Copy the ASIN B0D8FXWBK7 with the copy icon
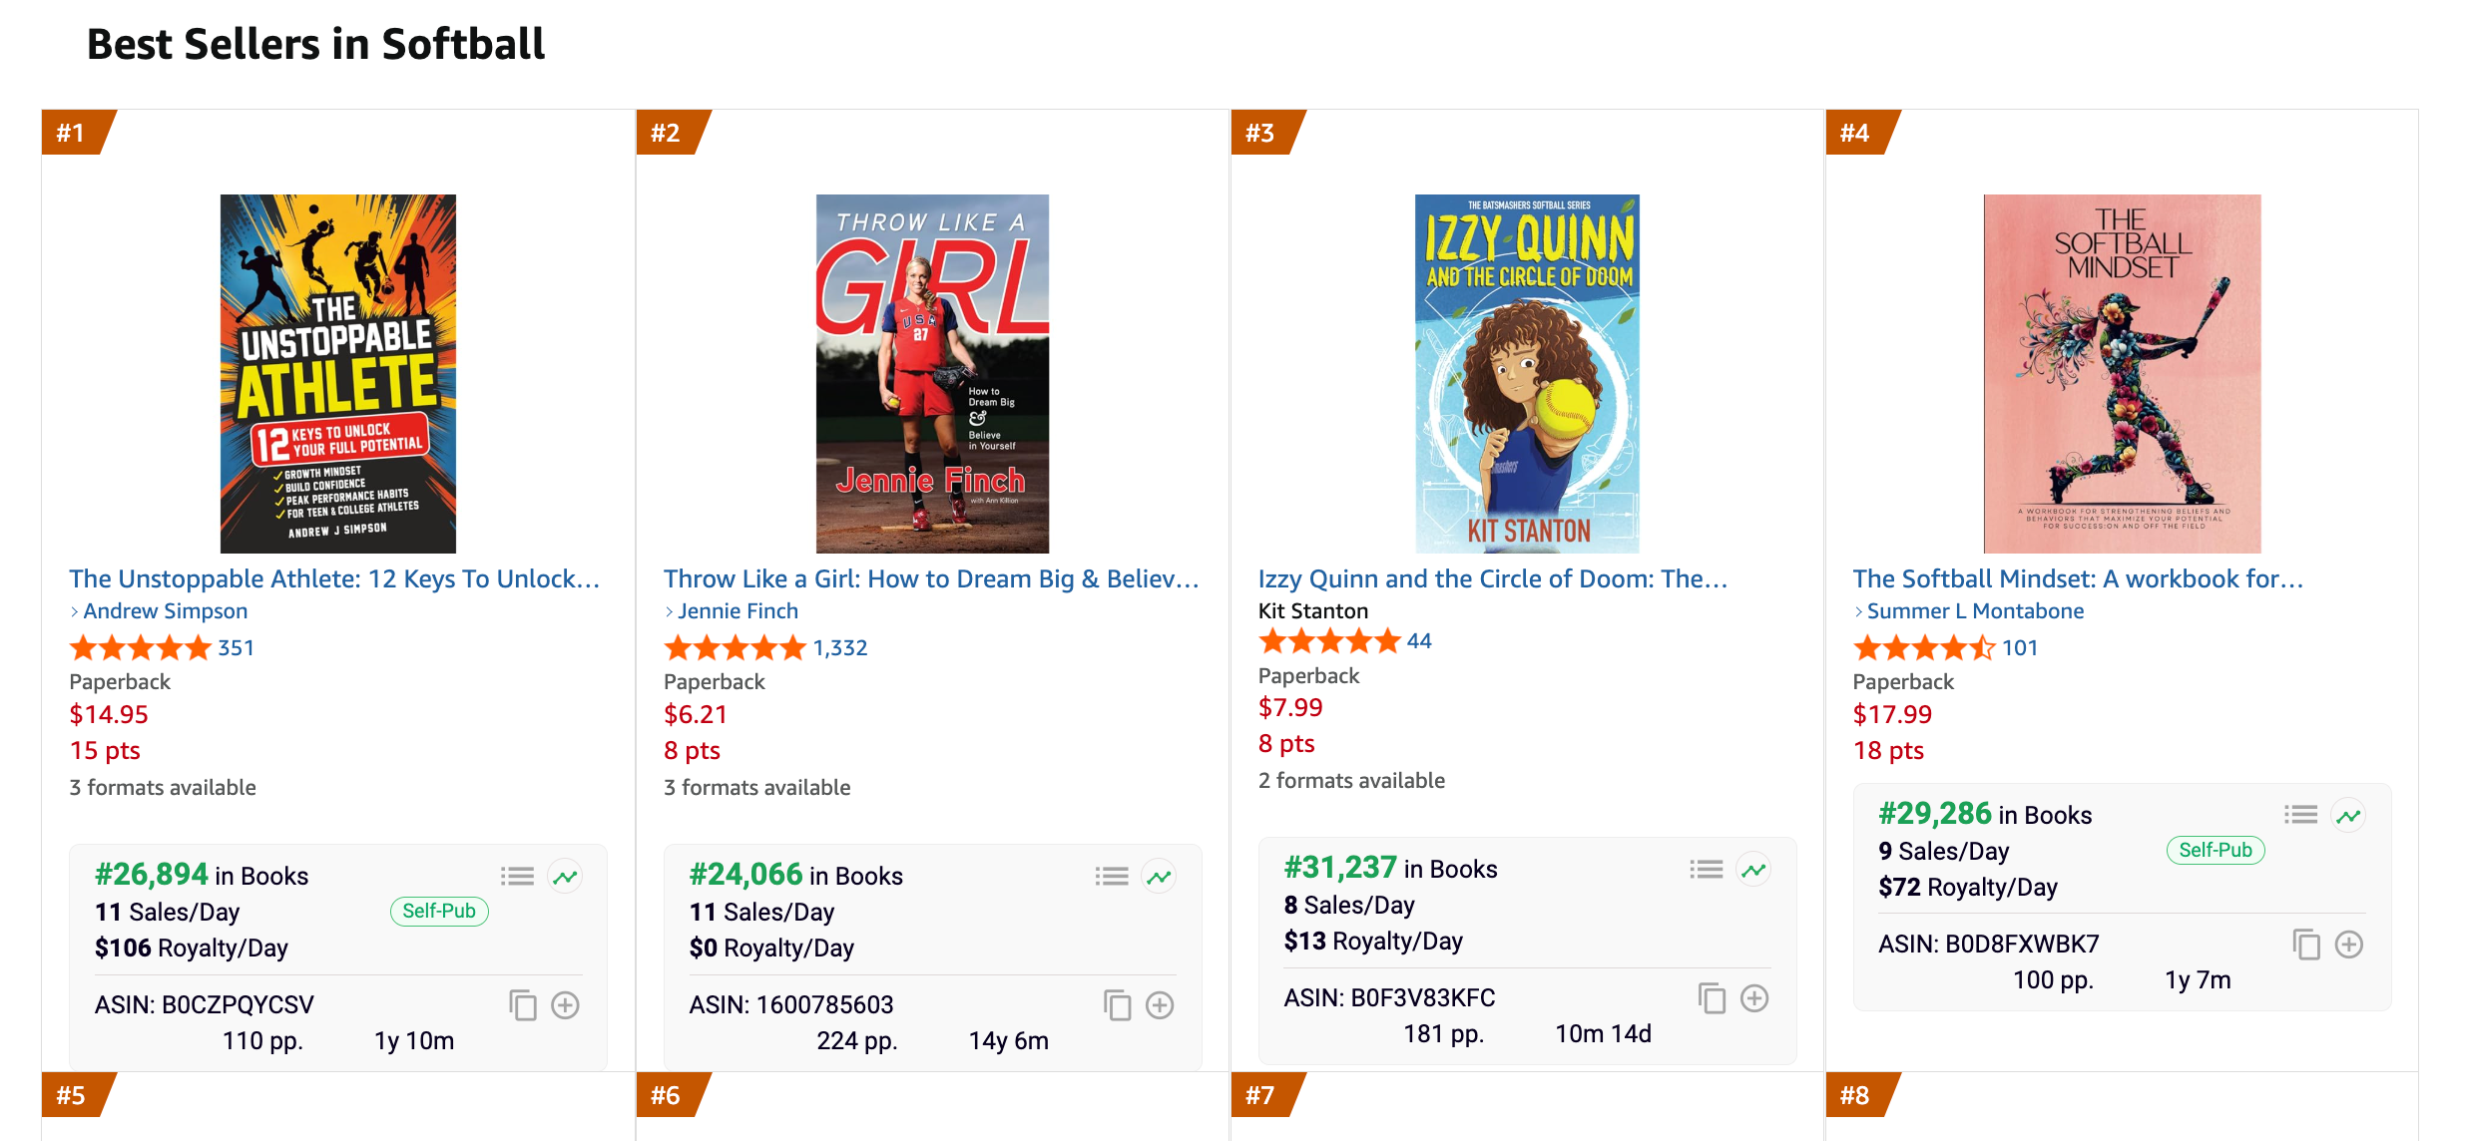Viewport: 2469px width, 1141px height. tap(2305, 944)
